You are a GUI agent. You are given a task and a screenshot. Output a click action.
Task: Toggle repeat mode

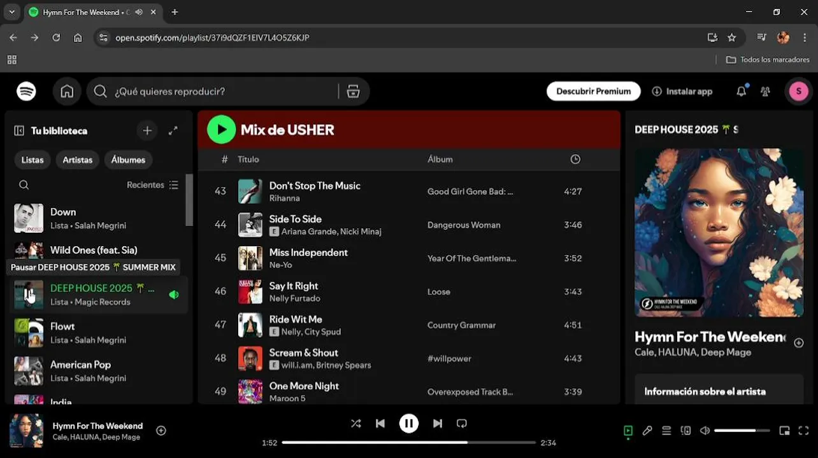click(x=462, y=424)
